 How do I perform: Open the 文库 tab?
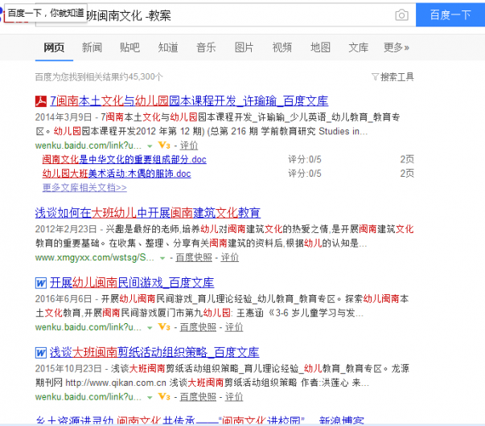click(x=359, y=47)
